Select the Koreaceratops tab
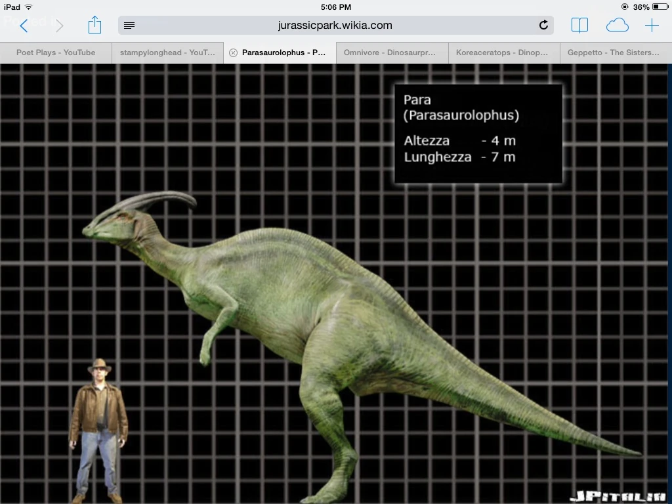Screen dimensions: 672x504 tap(502, 52)
